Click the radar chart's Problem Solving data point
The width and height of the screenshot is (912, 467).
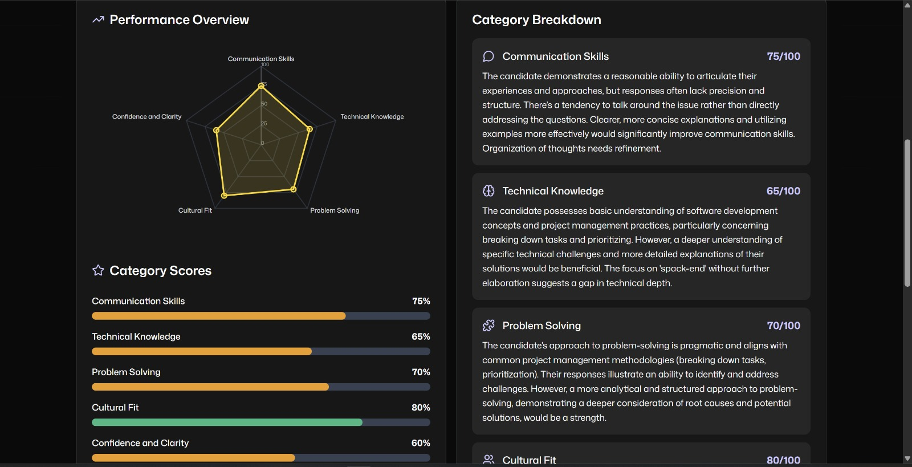pos(294,189)
